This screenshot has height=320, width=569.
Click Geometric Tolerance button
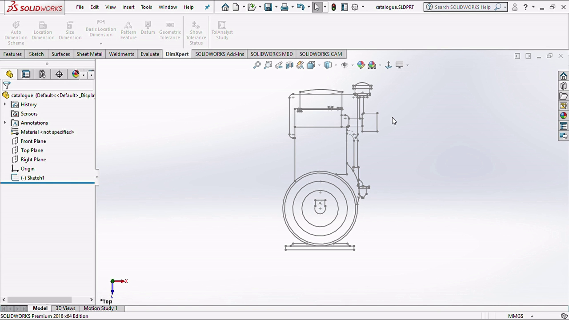tap(170, 30)
